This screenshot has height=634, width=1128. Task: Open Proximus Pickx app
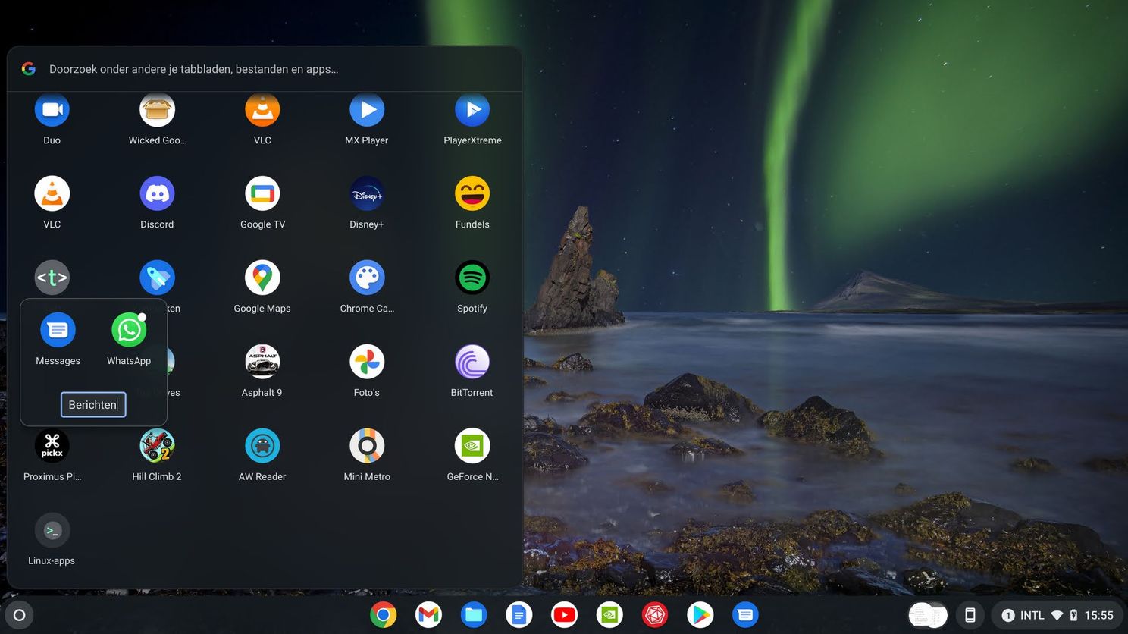(52, 446)
